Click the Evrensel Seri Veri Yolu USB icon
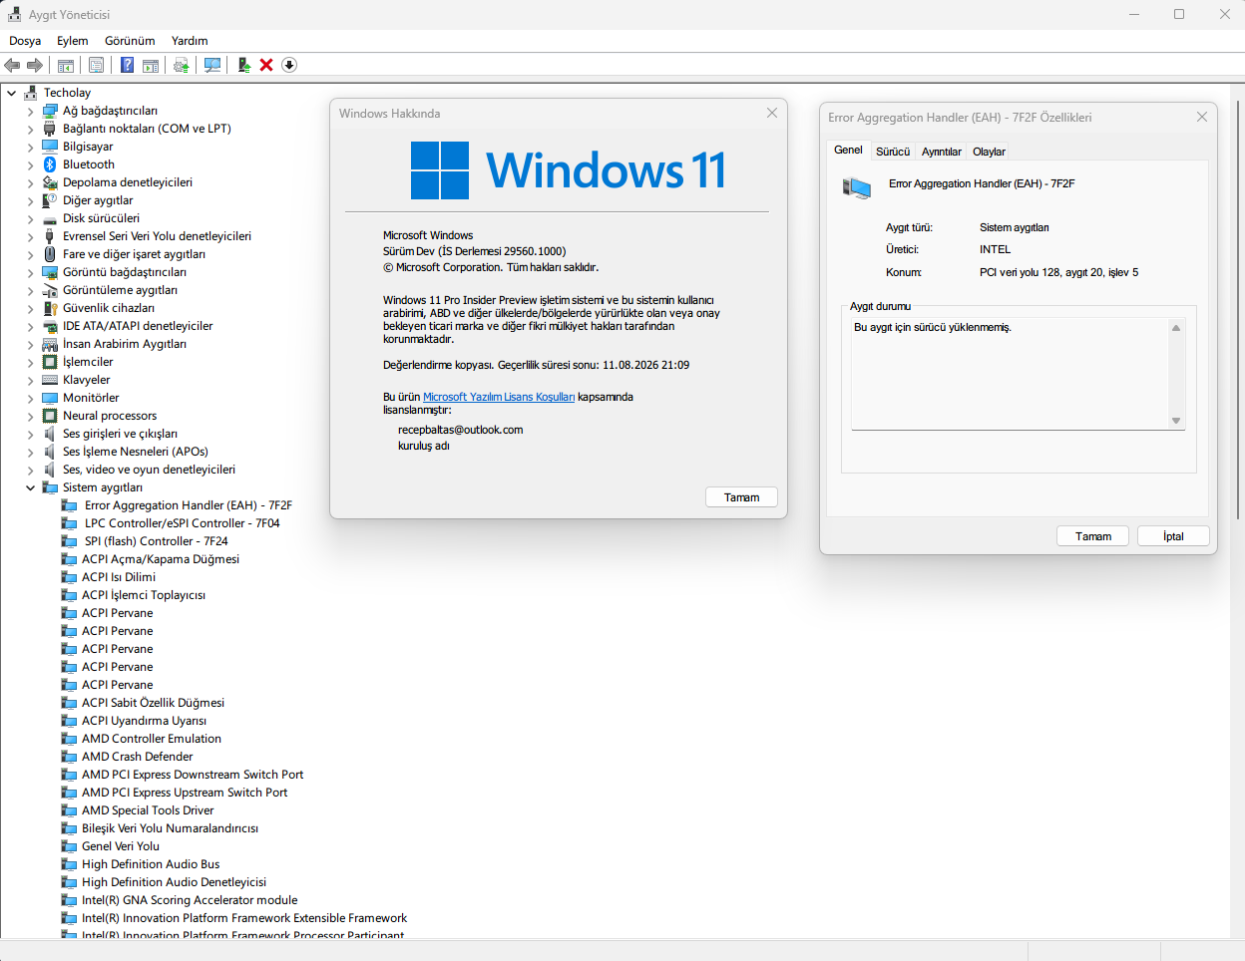Image resolution: width=1245 pixels, height=961 pixels. (50, 236)
